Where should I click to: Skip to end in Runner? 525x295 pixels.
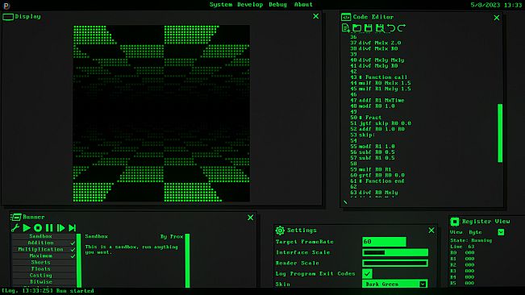tap(72, 228)
